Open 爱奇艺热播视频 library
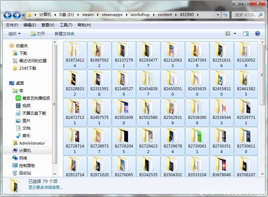 point(36,98)
